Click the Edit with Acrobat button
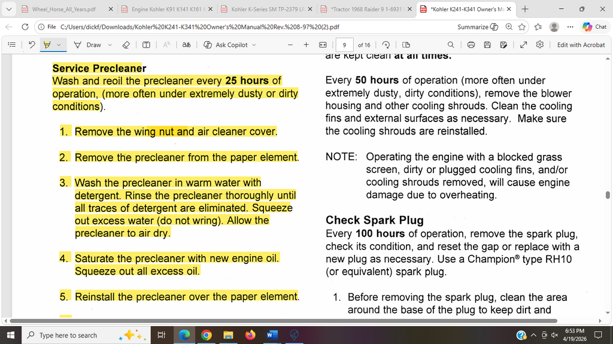Viewport: 613px width, 344px height. (581, 45)
